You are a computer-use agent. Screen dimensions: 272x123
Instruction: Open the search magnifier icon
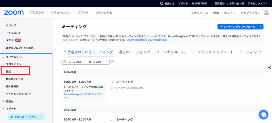[x=162, y=3]
